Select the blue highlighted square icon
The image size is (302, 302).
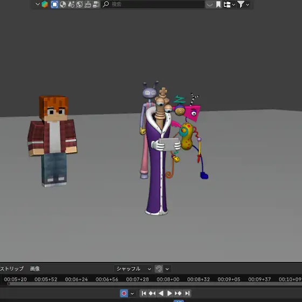pos(54,4)
